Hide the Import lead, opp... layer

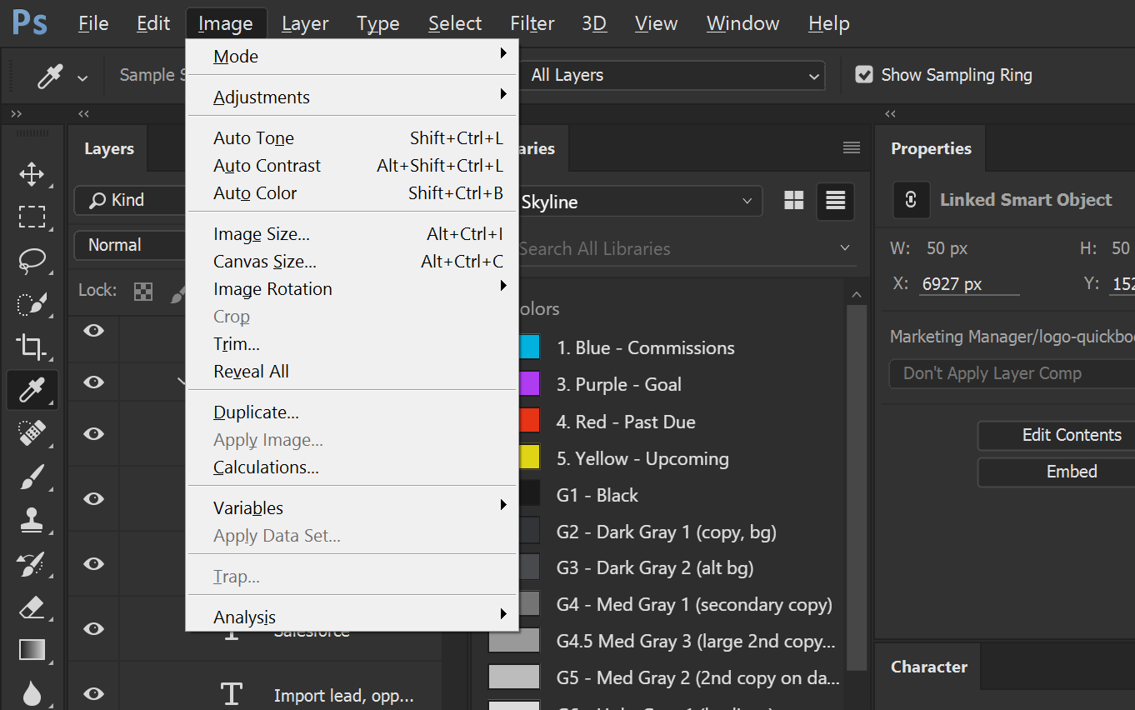94,693
